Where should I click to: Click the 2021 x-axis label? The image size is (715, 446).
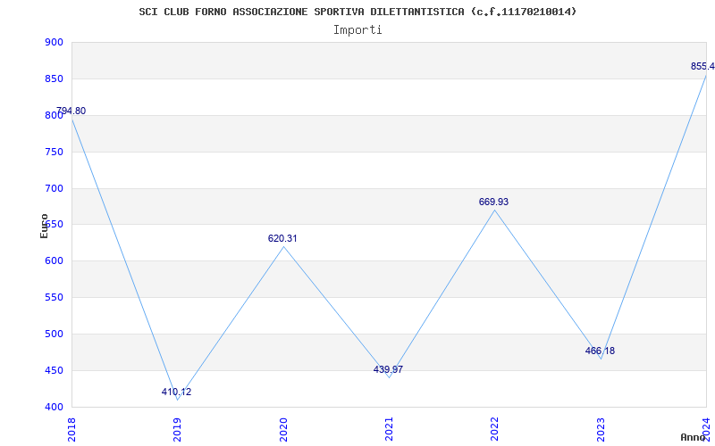tap(389, 430)
